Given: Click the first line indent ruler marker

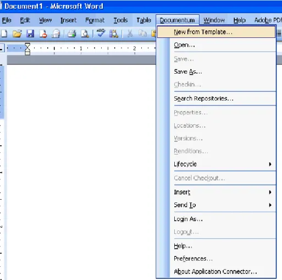Looking at the screenshot, I should point(27,45).
